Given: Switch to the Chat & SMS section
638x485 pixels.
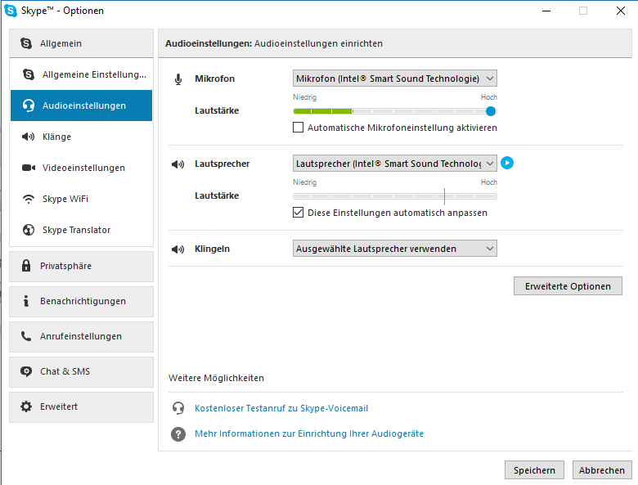Looking at the screenshot, I should tap(81, 372).
